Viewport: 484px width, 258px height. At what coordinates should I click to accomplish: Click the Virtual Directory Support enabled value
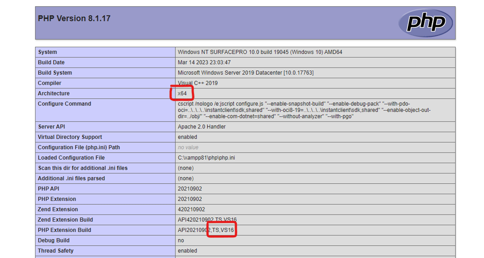pyautogui.click(x=187, y=137)
